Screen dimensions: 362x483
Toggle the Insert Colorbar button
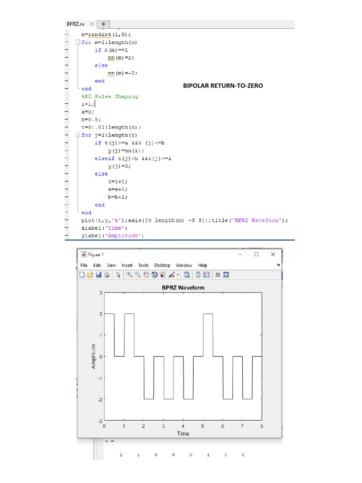198,275
